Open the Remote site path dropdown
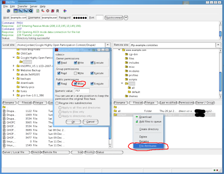This screenshot has width=224, height=174. tap(218, 45)
